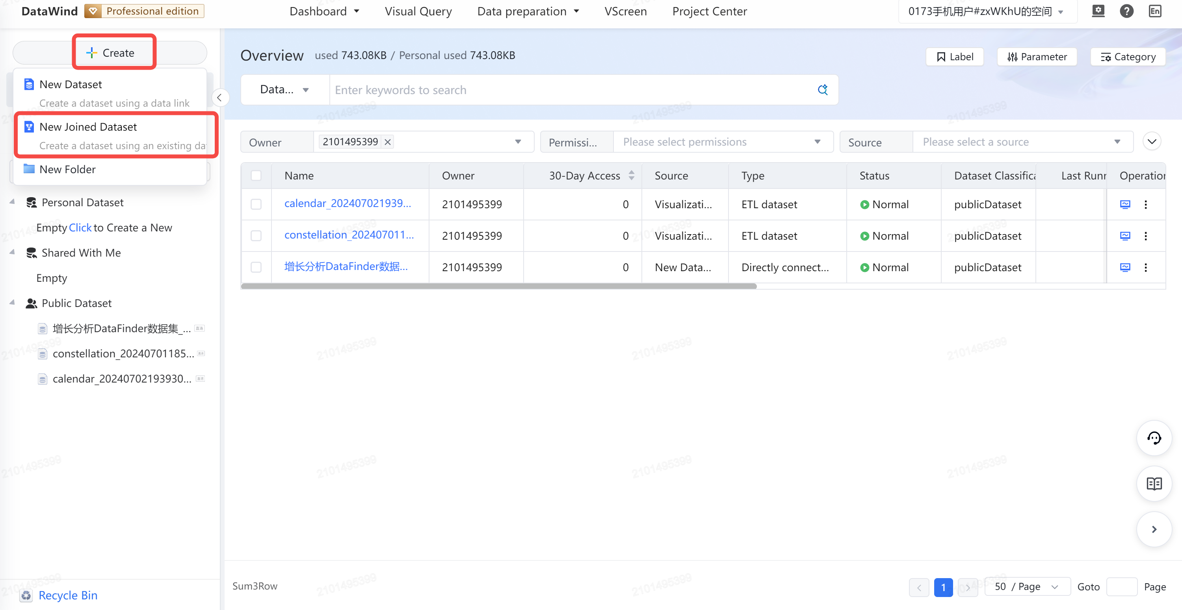Choose New Dataset from create menu
Viewport: 1182px width, 610px height.
pyautogui.click(x=110, y=93)
